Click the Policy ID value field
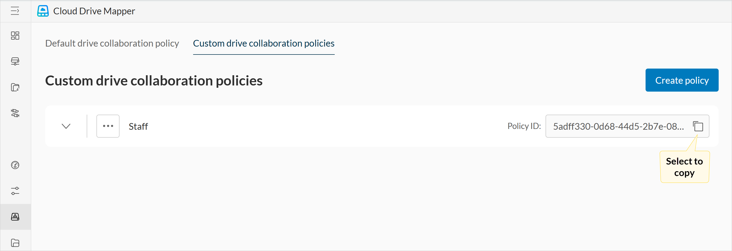 [x=618, y=126]
